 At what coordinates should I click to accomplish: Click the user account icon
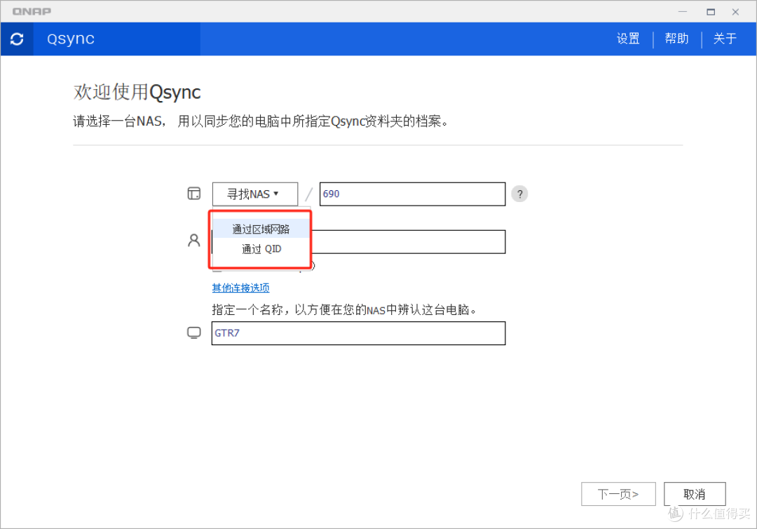[x=194, y=240]
